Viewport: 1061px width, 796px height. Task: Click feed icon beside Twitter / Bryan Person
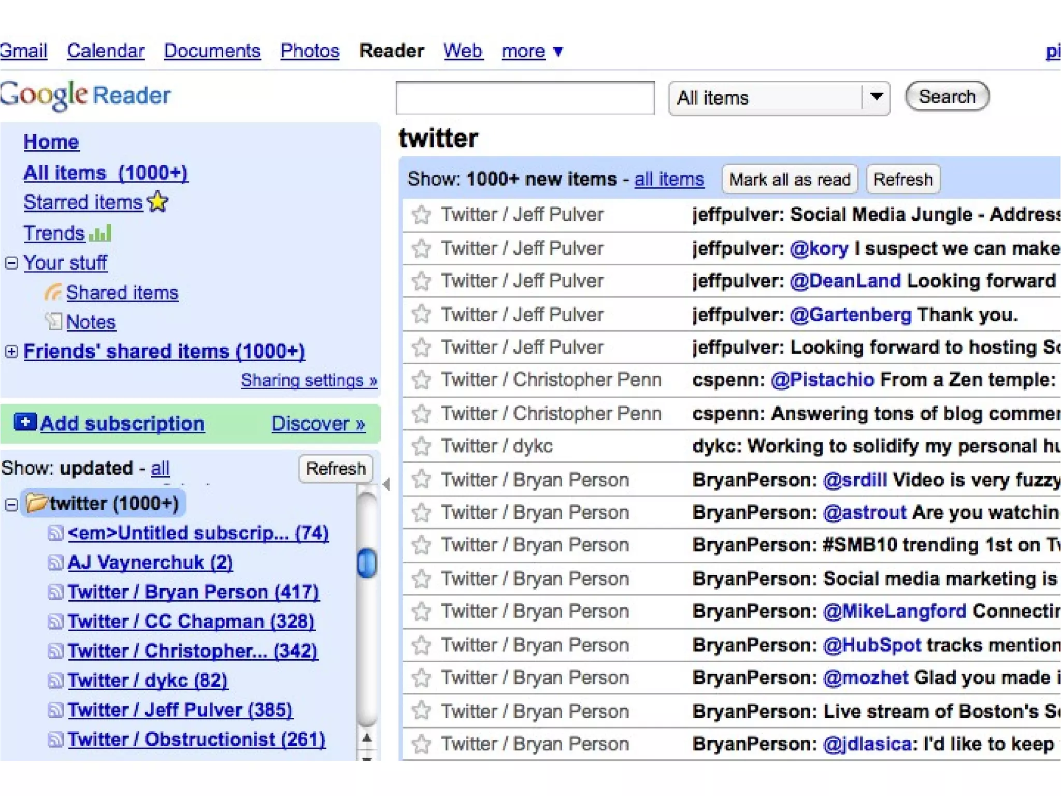point(55,592)
